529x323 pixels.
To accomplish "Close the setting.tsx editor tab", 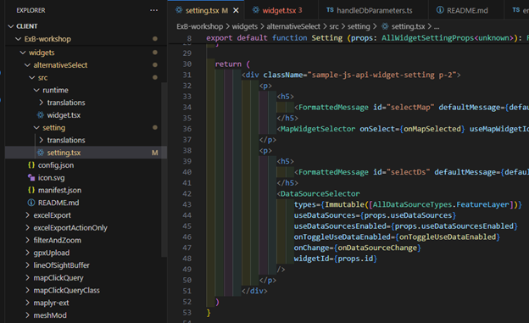I will [x=236, y=10].
